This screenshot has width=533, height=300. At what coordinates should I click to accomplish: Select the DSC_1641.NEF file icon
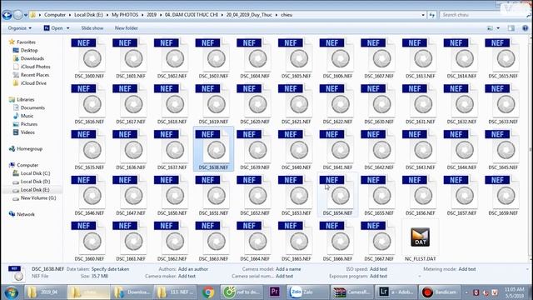(x=337, y=146)
